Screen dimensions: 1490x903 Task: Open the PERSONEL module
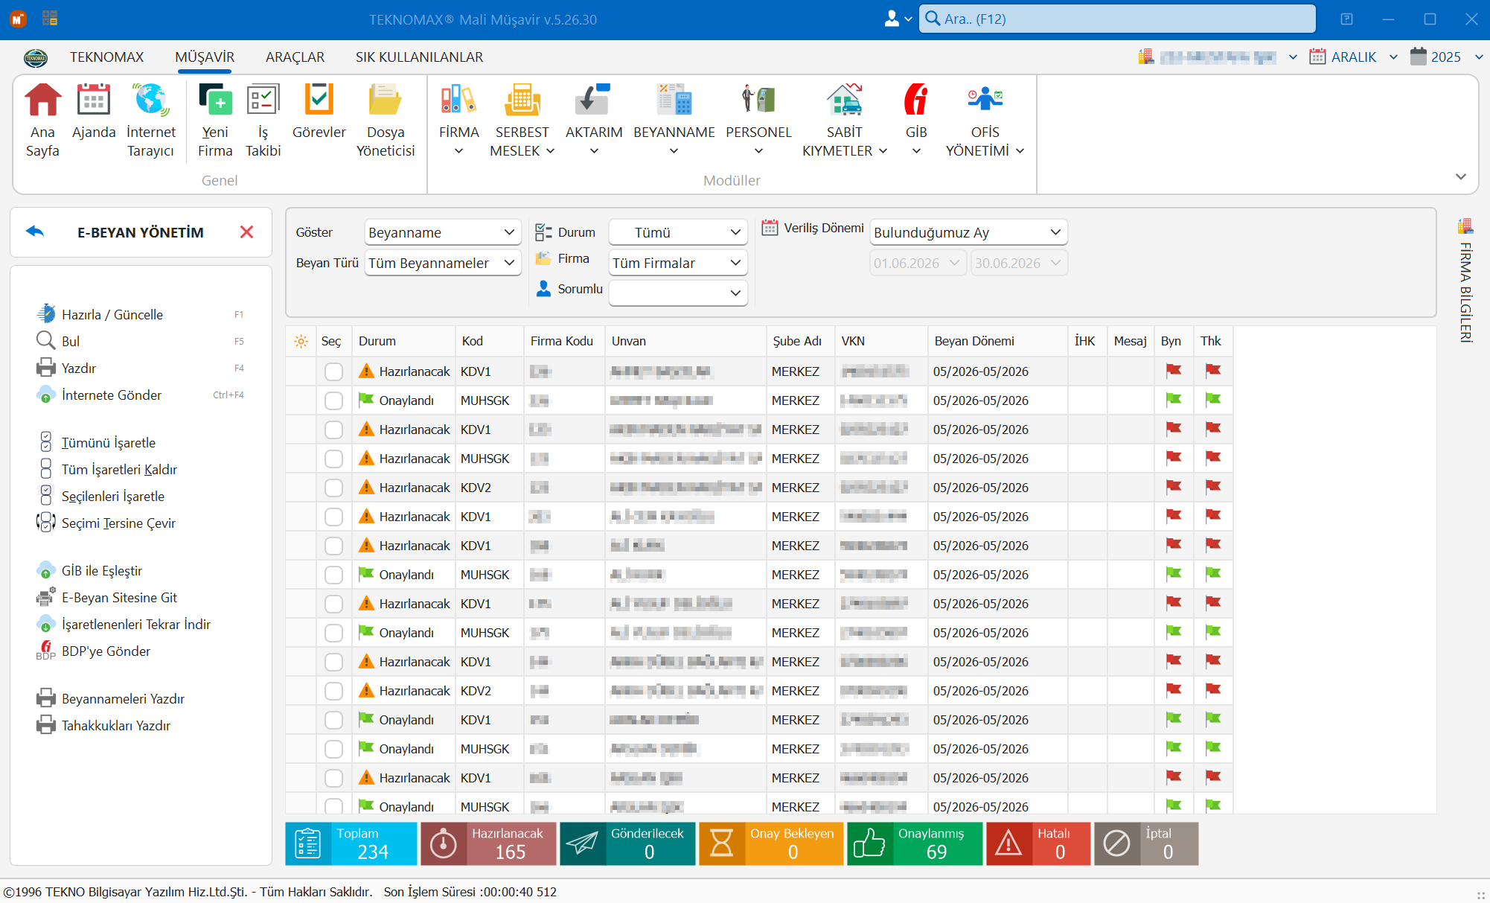(758, 121)
